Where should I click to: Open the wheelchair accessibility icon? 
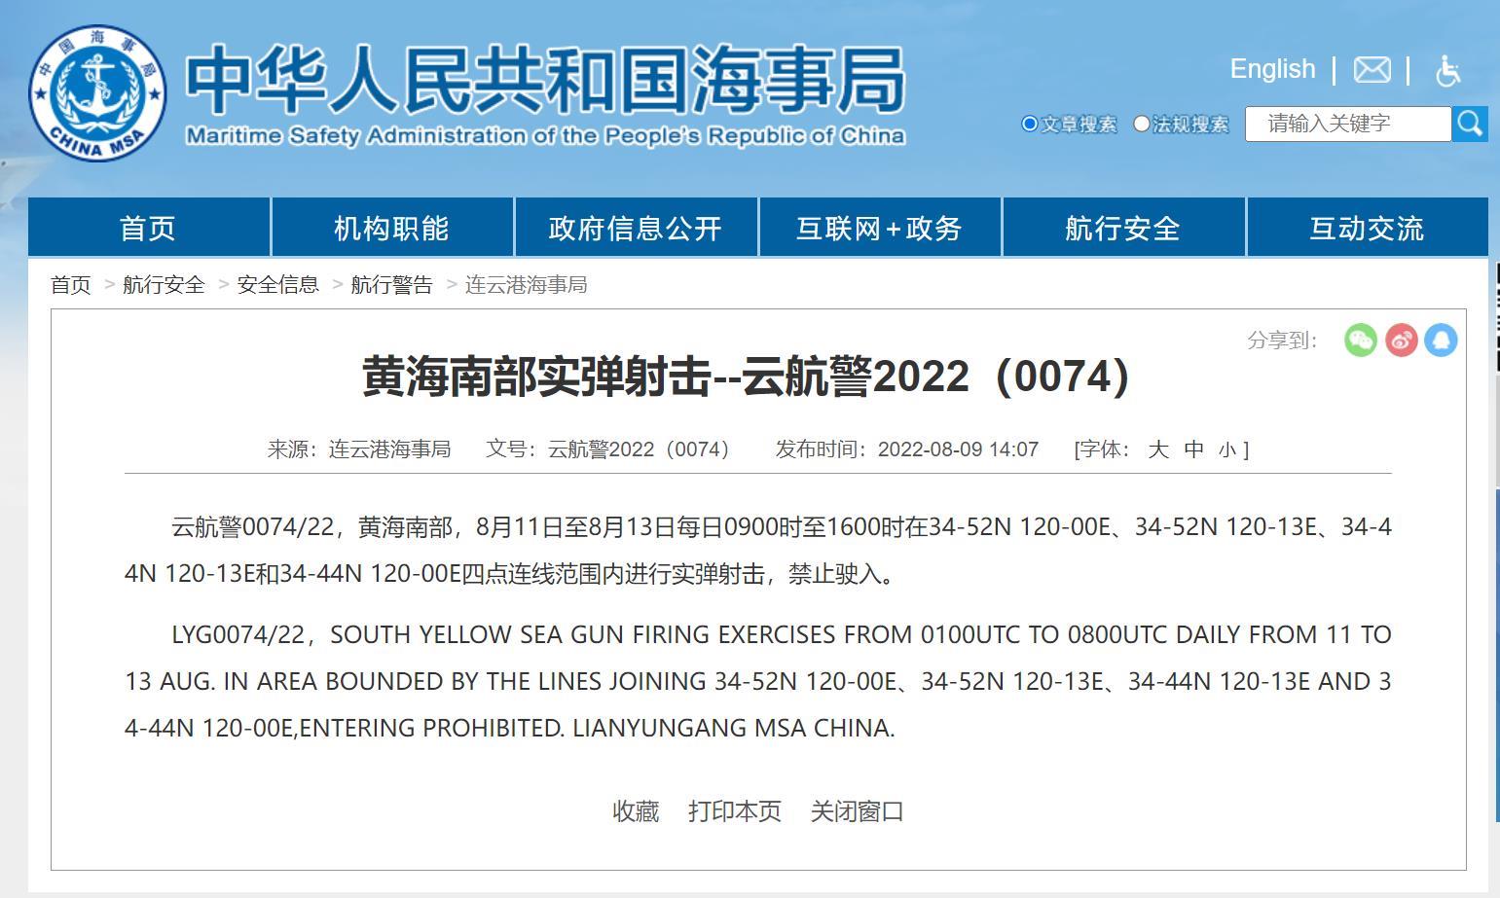pos(1447,70)
